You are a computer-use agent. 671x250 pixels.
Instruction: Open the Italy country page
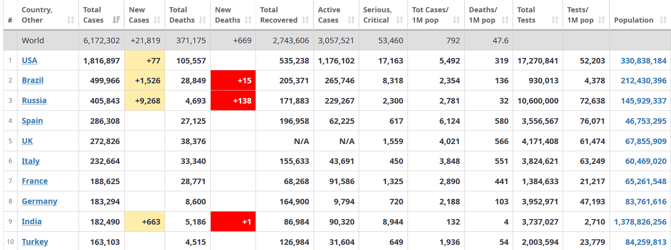[x=31, y=161]
